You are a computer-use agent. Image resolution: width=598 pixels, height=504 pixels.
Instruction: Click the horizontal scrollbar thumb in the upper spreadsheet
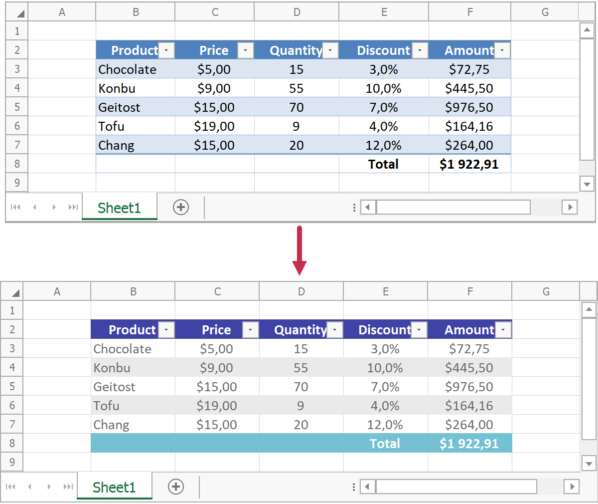point(453,207)
